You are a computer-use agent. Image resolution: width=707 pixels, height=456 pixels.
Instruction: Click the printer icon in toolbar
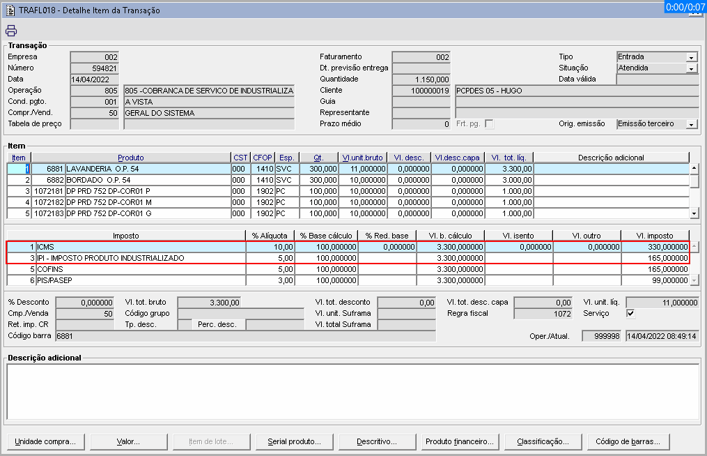11,31
